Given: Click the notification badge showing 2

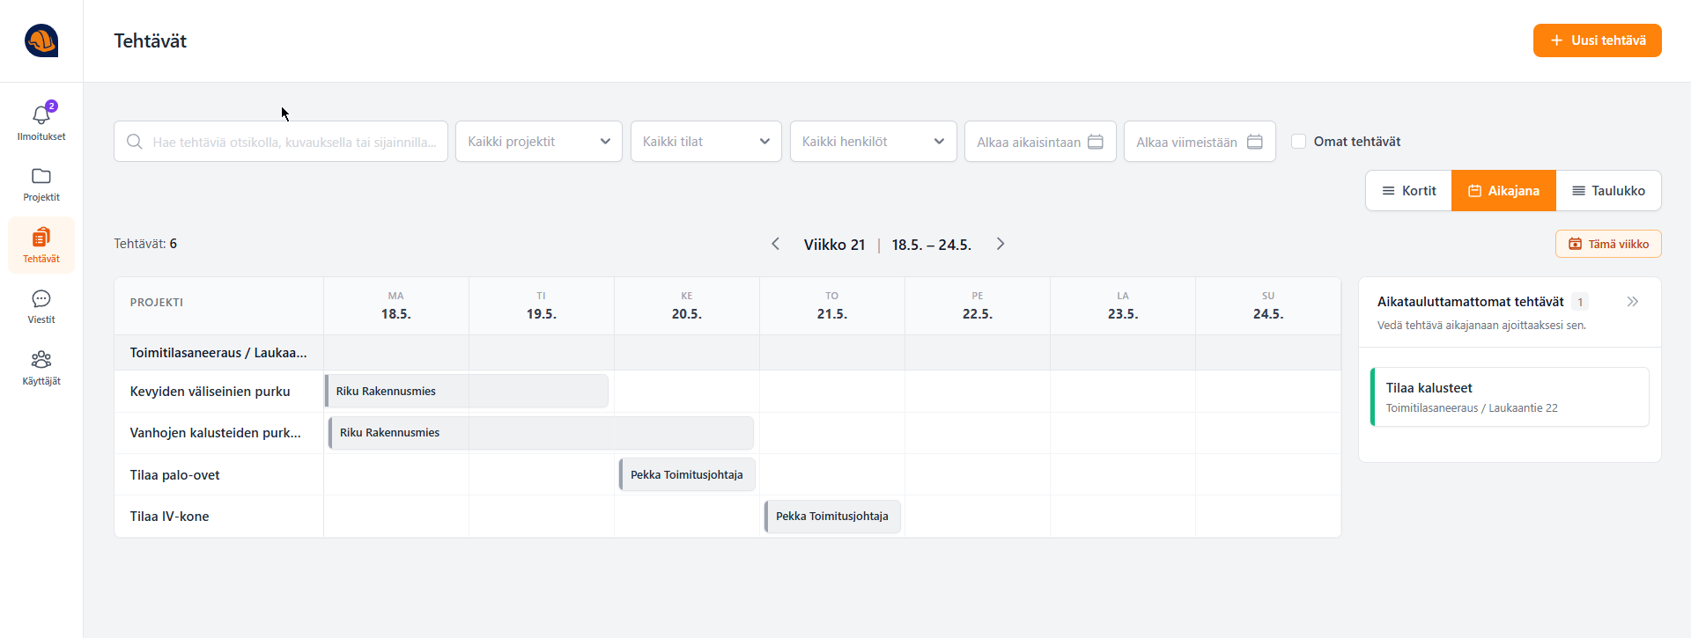Looking at the screenshot, I should pyautogui.click(x=52, y=106).
